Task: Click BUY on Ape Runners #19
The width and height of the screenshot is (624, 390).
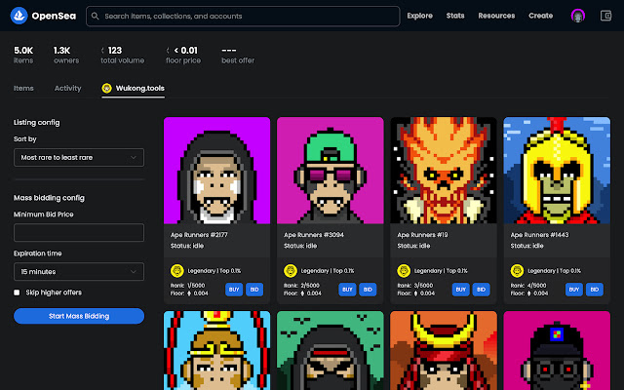Action: 460,290
